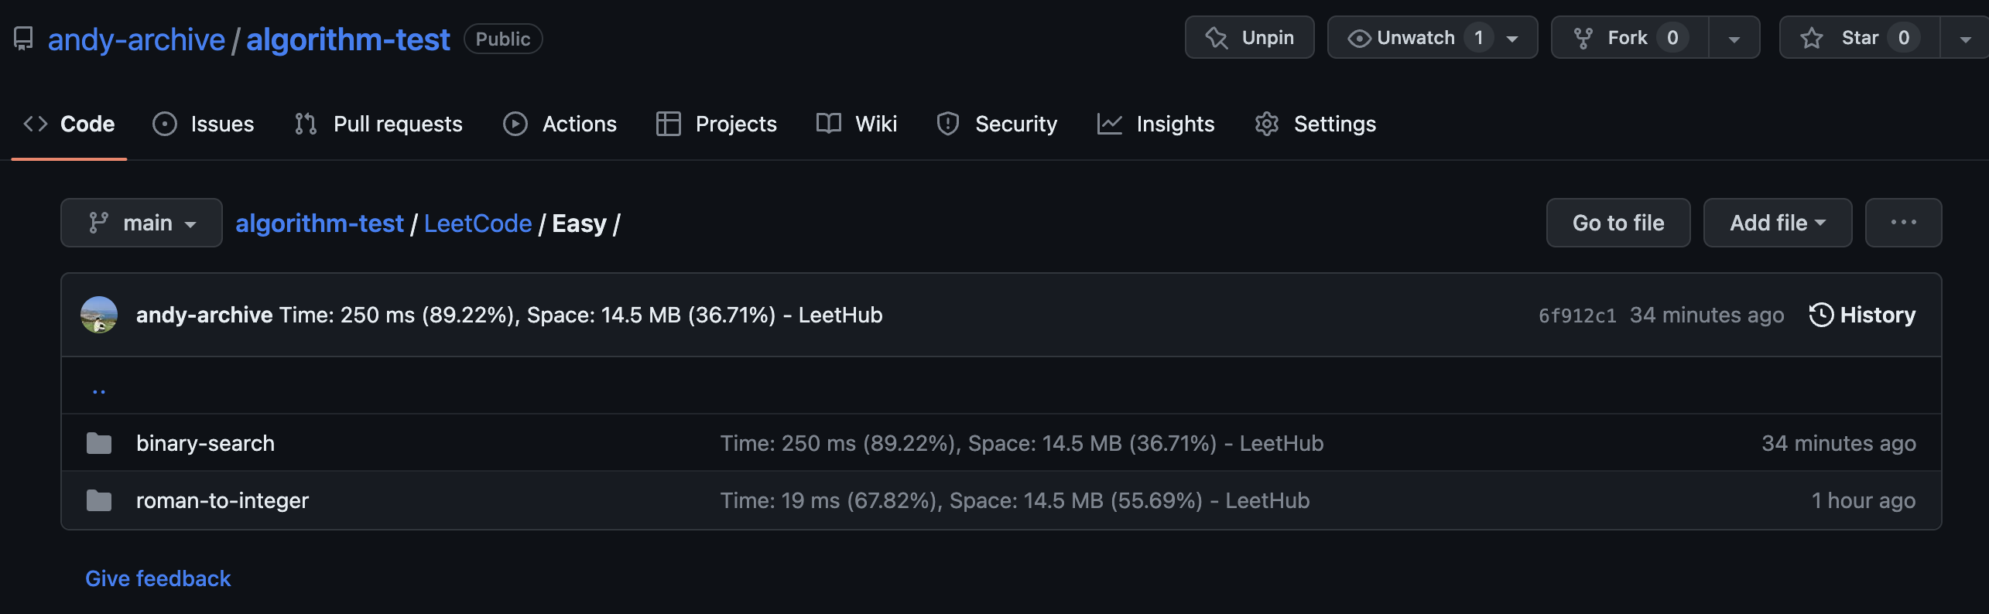Click the star count badge 0

[1904, 37]
